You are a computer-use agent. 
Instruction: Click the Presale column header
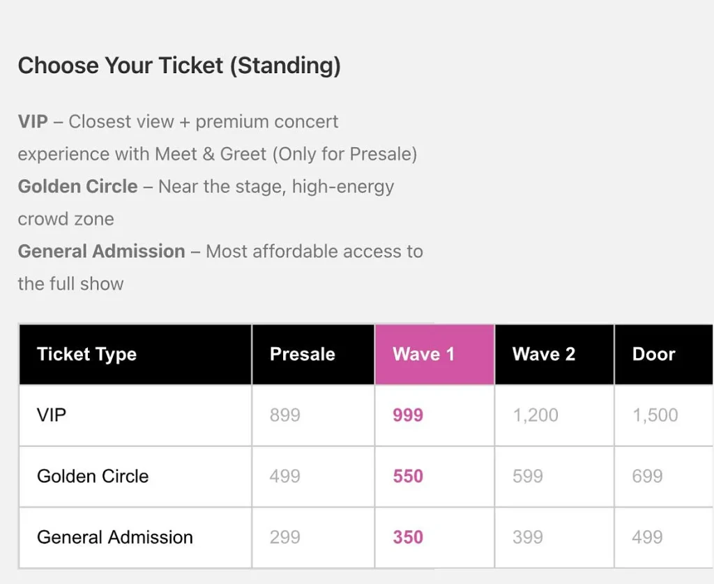[303, 354]
